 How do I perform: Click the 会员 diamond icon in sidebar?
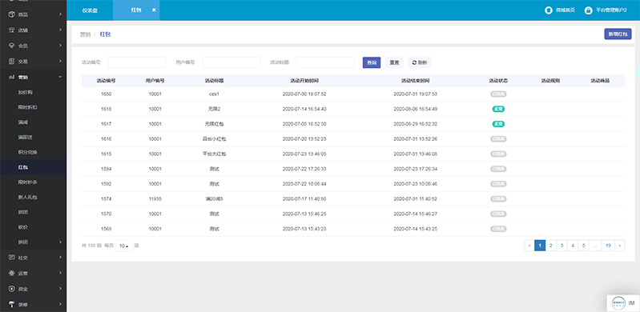pyautogui.click(x=12, y=46)
